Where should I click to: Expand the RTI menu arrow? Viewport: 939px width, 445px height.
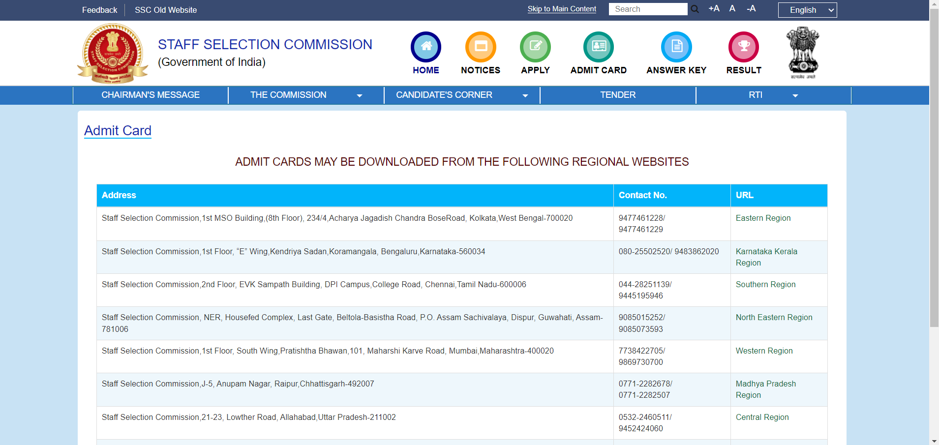coord(795,95)
